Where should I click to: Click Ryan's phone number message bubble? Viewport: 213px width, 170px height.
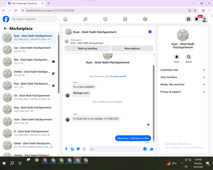(x=96, y=119)
